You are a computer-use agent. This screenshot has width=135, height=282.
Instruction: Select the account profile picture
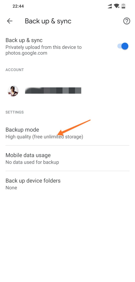point(13,91)
